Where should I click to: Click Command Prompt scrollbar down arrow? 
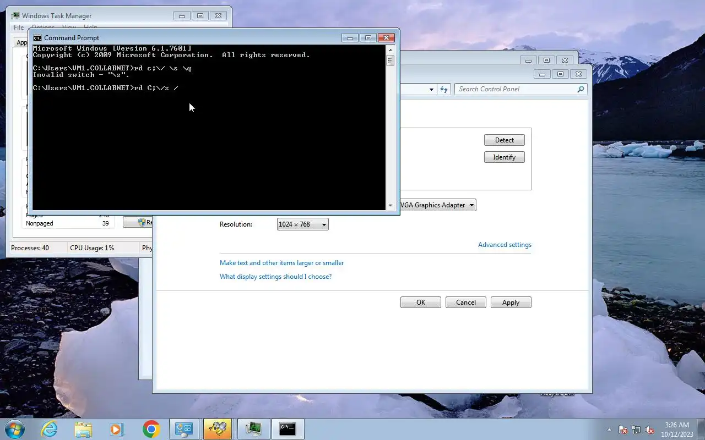click(x=390, y=205)
